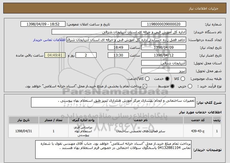Viewport: 230px width, 163px height.
Task: Click the buyer organization name field
Action: [119, 32]
